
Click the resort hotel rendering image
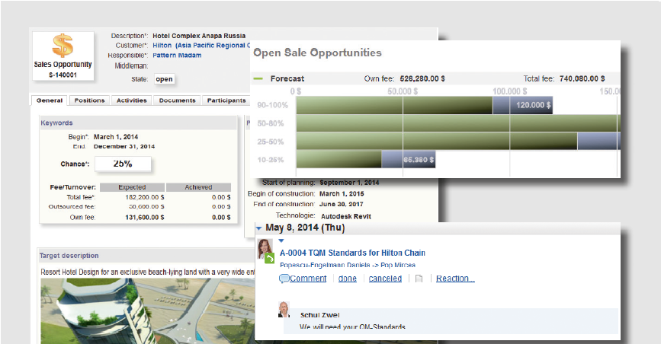(148, 311)
